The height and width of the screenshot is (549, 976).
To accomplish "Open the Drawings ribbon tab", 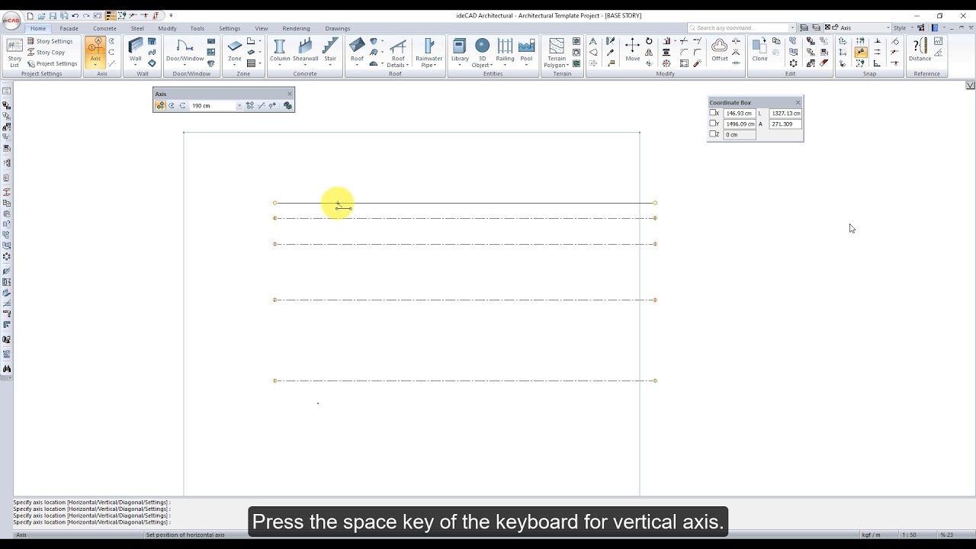I will pos(338,28).
